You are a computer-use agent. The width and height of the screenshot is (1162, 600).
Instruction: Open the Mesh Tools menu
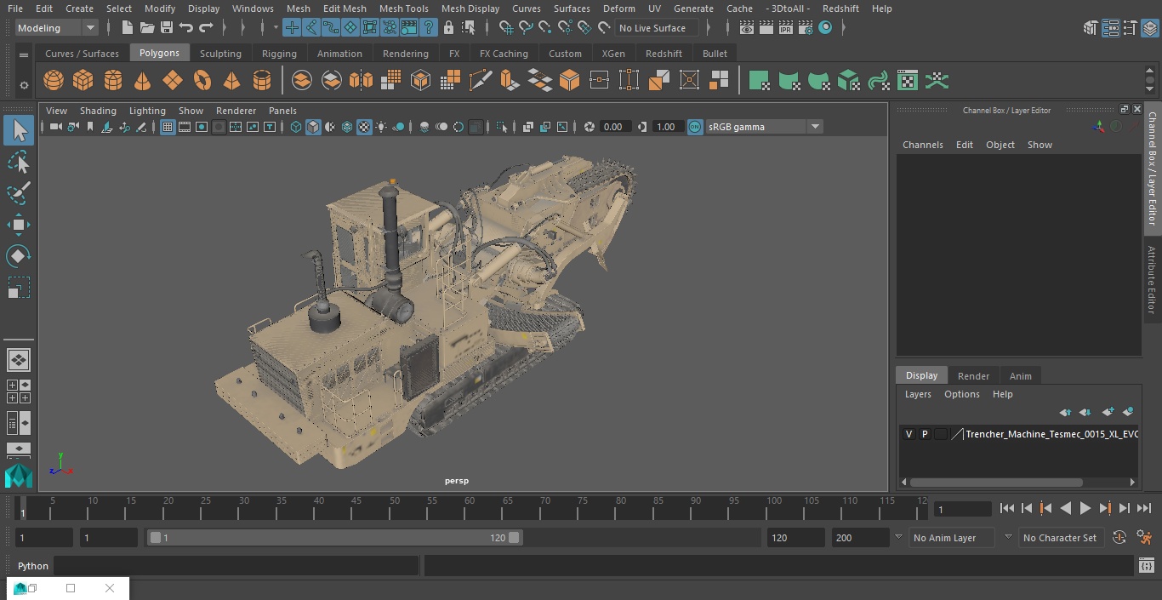coord(404,9)
